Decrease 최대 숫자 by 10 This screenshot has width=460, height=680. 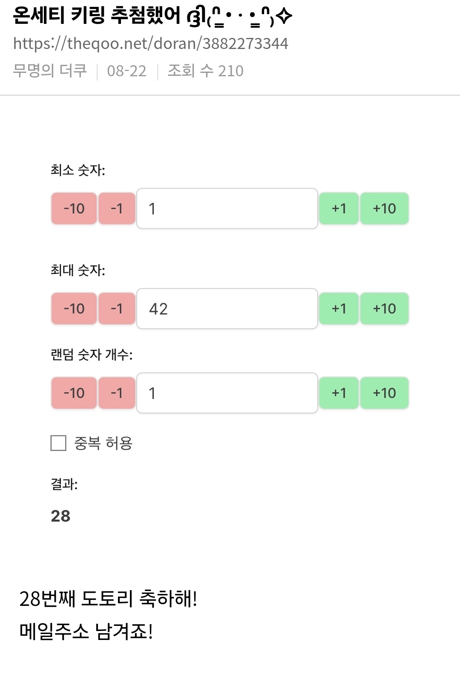tap(74, 308)
